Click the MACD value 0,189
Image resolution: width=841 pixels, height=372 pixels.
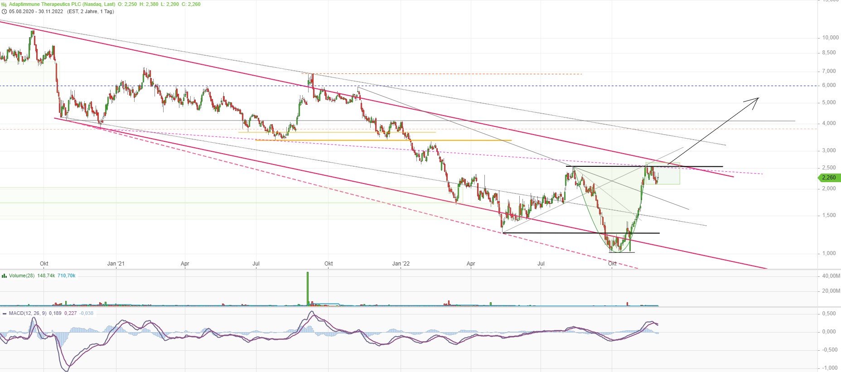pyautogui.click(x=55, y=313)
